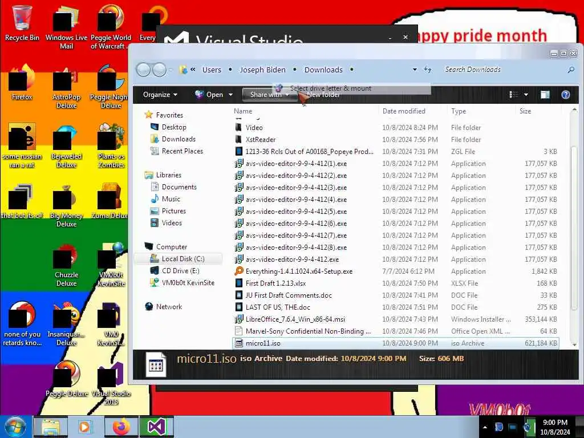
Task: Select the XstReader folder
Action: click(395, 139)
